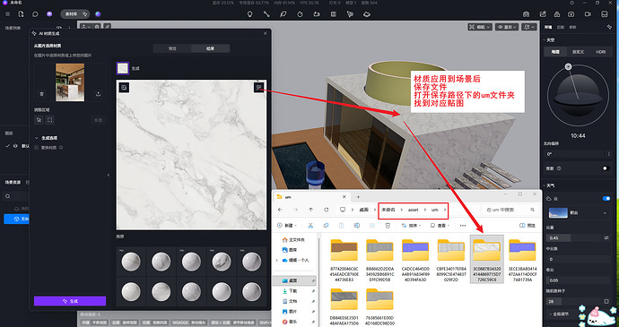
Task: Open new Explorer tab with plus
Action: 359,196
